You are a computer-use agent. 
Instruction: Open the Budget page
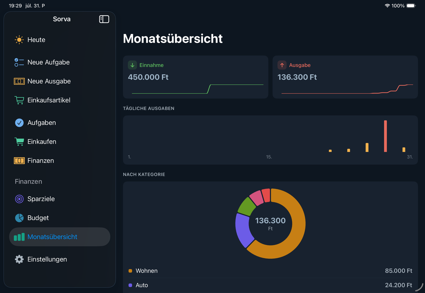point(60,218)
